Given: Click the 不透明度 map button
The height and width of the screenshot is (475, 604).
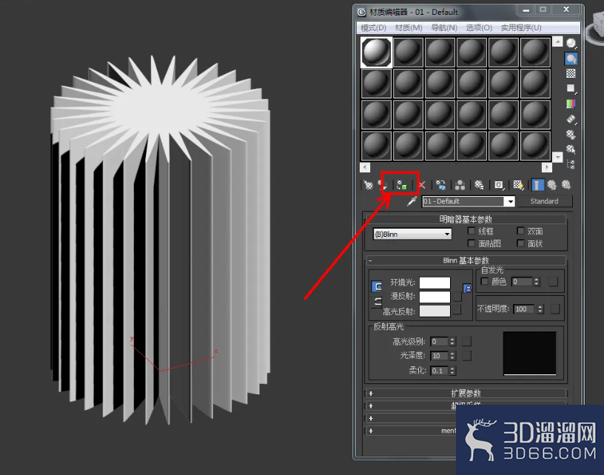Looking at the screenshot, I should (555, 309).
